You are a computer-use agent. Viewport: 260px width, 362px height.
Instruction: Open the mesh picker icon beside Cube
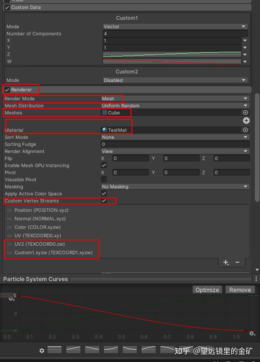coord(246,112)
